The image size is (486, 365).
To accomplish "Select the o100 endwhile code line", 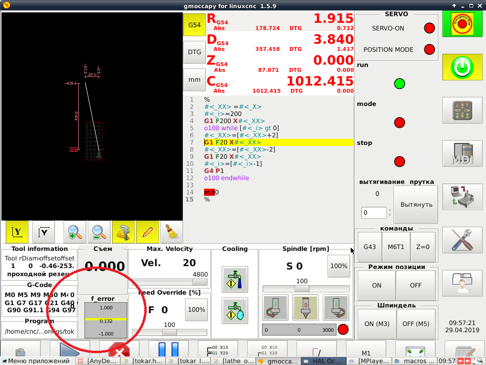I will 226,178.
